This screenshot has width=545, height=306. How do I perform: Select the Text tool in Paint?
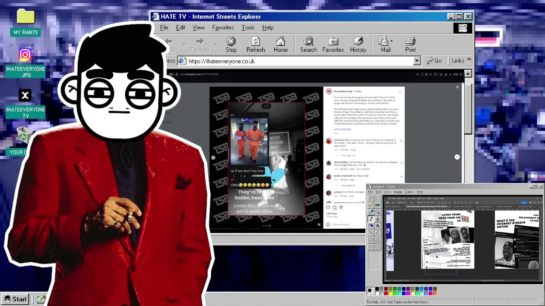378,226
